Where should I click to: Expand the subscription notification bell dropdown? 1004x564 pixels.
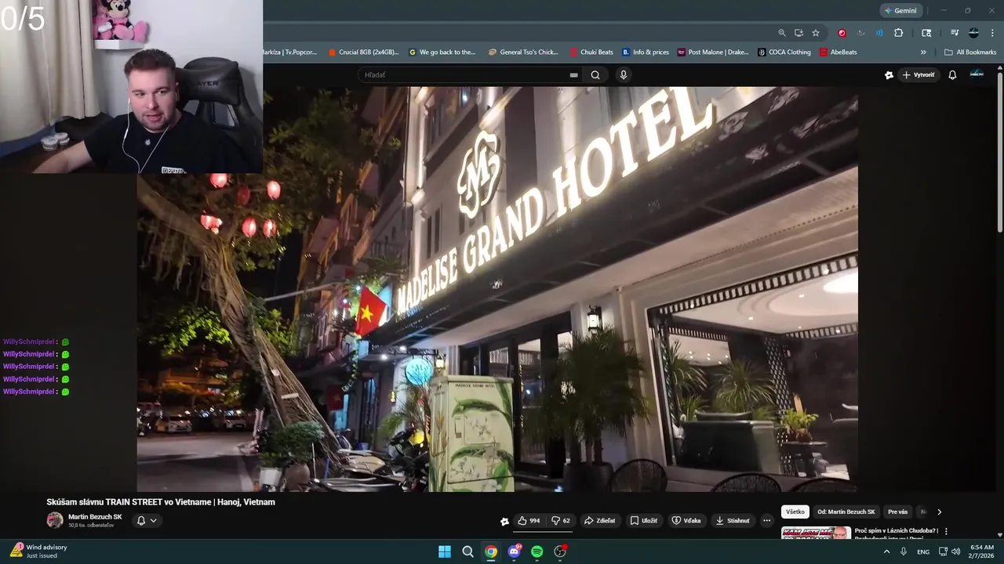[147, 520]
